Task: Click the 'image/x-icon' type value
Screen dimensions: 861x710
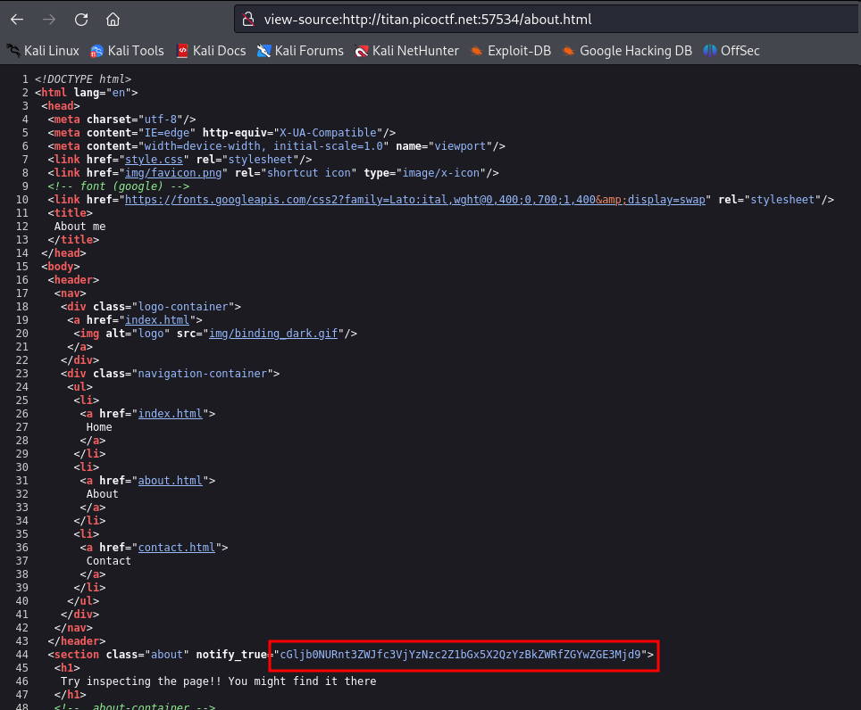Action: (x=441, y=173)
